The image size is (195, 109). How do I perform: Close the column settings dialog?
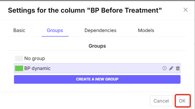(185, 10)
